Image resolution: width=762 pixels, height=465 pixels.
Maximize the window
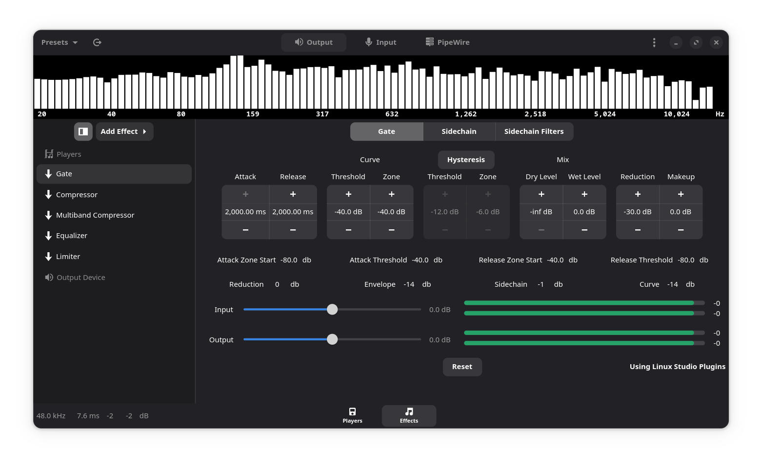click(x=696, y=42)
